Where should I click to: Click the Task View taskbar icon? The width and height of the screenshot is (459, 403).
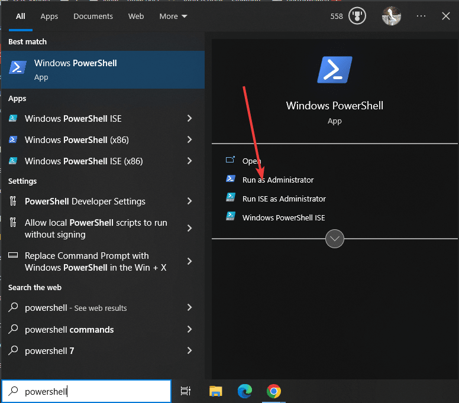coord(186,391)
